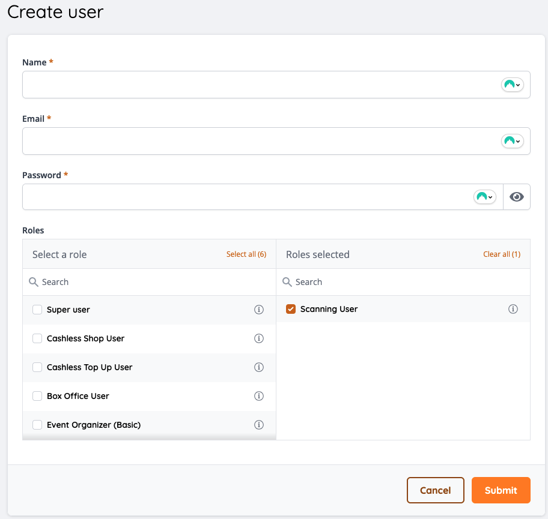Viewport: 548px width, 519px height.
Task: Open password manager dropdown in Name field
Action: click(x=512, y=85)
